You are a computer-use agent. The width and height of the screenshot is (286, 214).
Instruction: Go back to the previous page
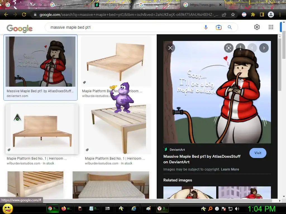[6, 14]
